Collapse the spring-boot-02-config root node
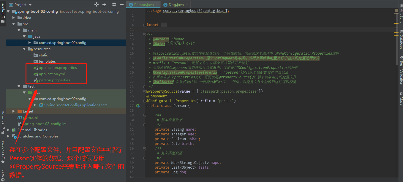 click(x=9, y=12)
